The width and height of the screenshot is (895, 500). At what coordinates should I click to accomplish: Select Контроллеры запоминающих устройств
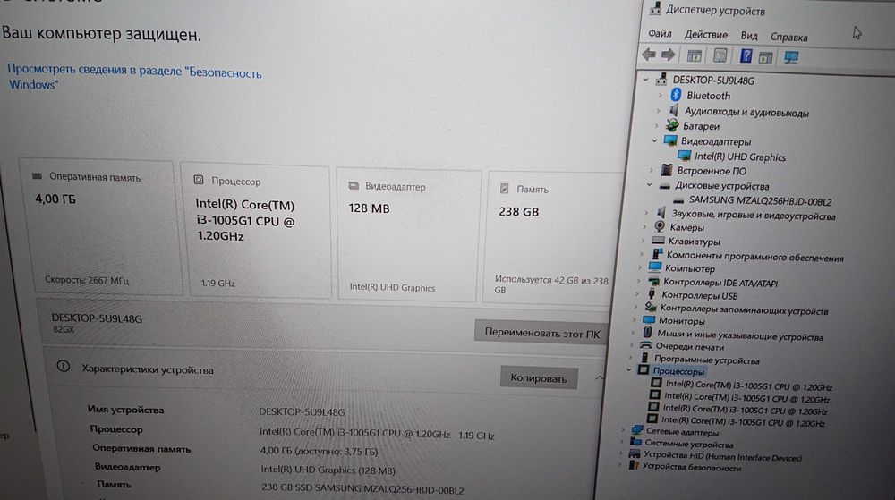[744, 310]
